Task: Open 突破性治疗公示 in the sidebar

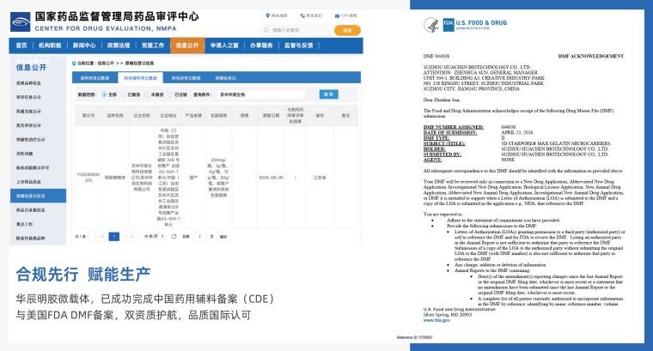Action: click(30, 140)
